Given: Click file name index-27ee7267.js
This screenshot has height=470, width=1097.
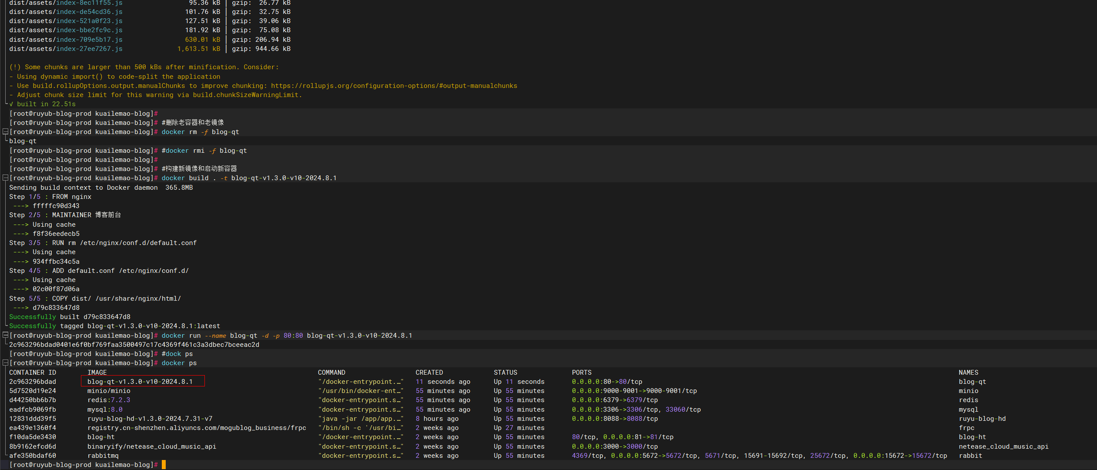Looking at the screenshot, I should pyautogui.click(x=89, y=49).
